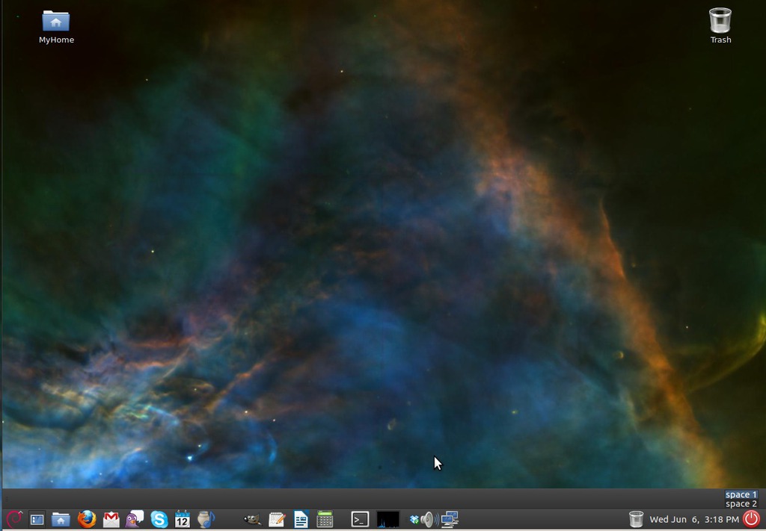Open the clock showing Wed Jun 6, 3:18 PM
Screen dimensions: 766x531
(694, 520)
